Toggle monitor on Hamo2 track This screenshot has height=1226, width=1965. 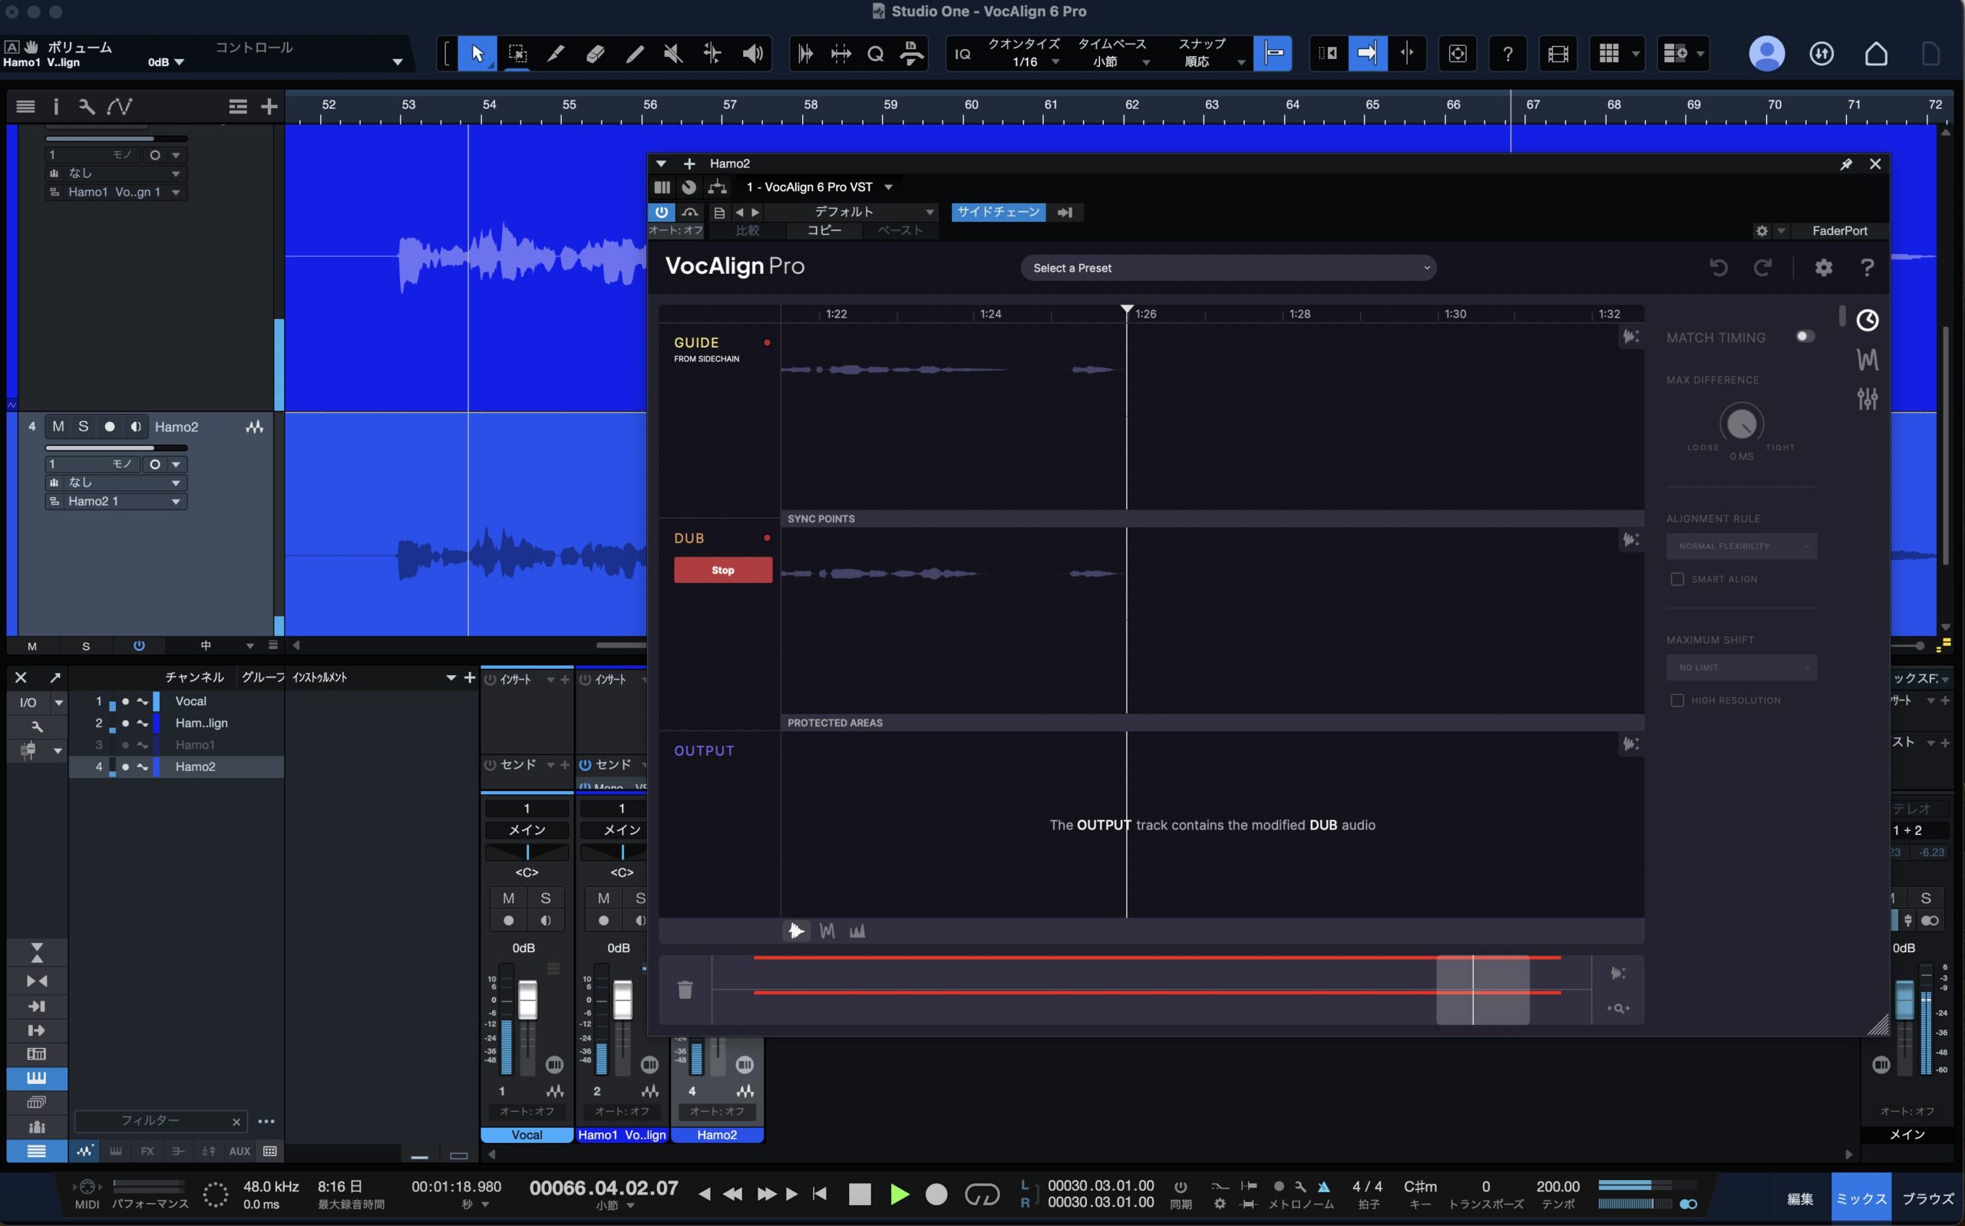point(135,427)
